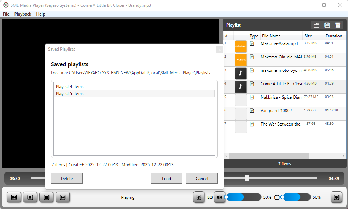Delete the selected saved playlist
Screen dimensions: 348x209
tap(66, 178)
